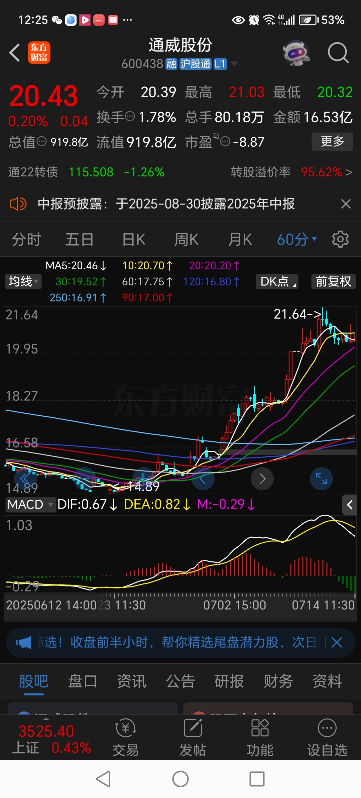This screenshot has height=798, width=361.
Task: Open 前复权 adjustment selector
Action: (x=333, y=281)
